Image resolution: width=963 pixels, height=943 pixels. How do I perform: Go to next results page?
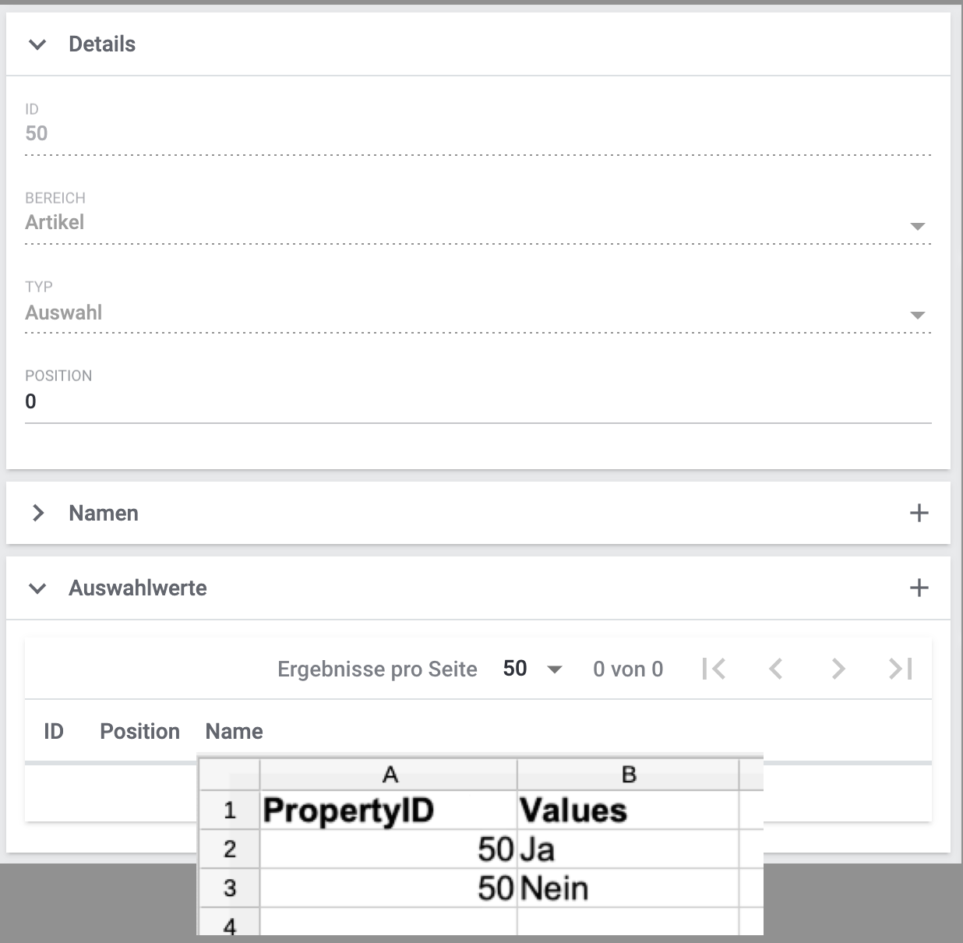[x=838, y=669]
